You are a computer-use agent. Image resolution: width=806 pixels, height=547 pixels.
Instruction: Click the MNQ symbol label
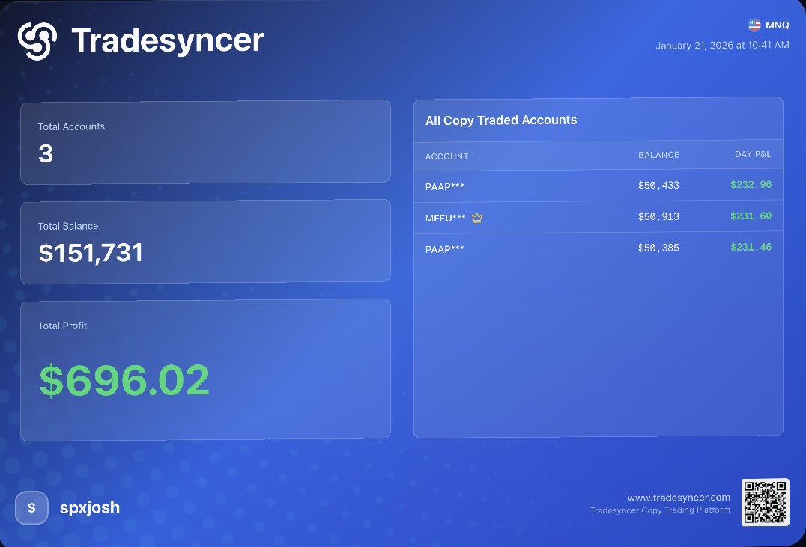(x=778, y=25)
